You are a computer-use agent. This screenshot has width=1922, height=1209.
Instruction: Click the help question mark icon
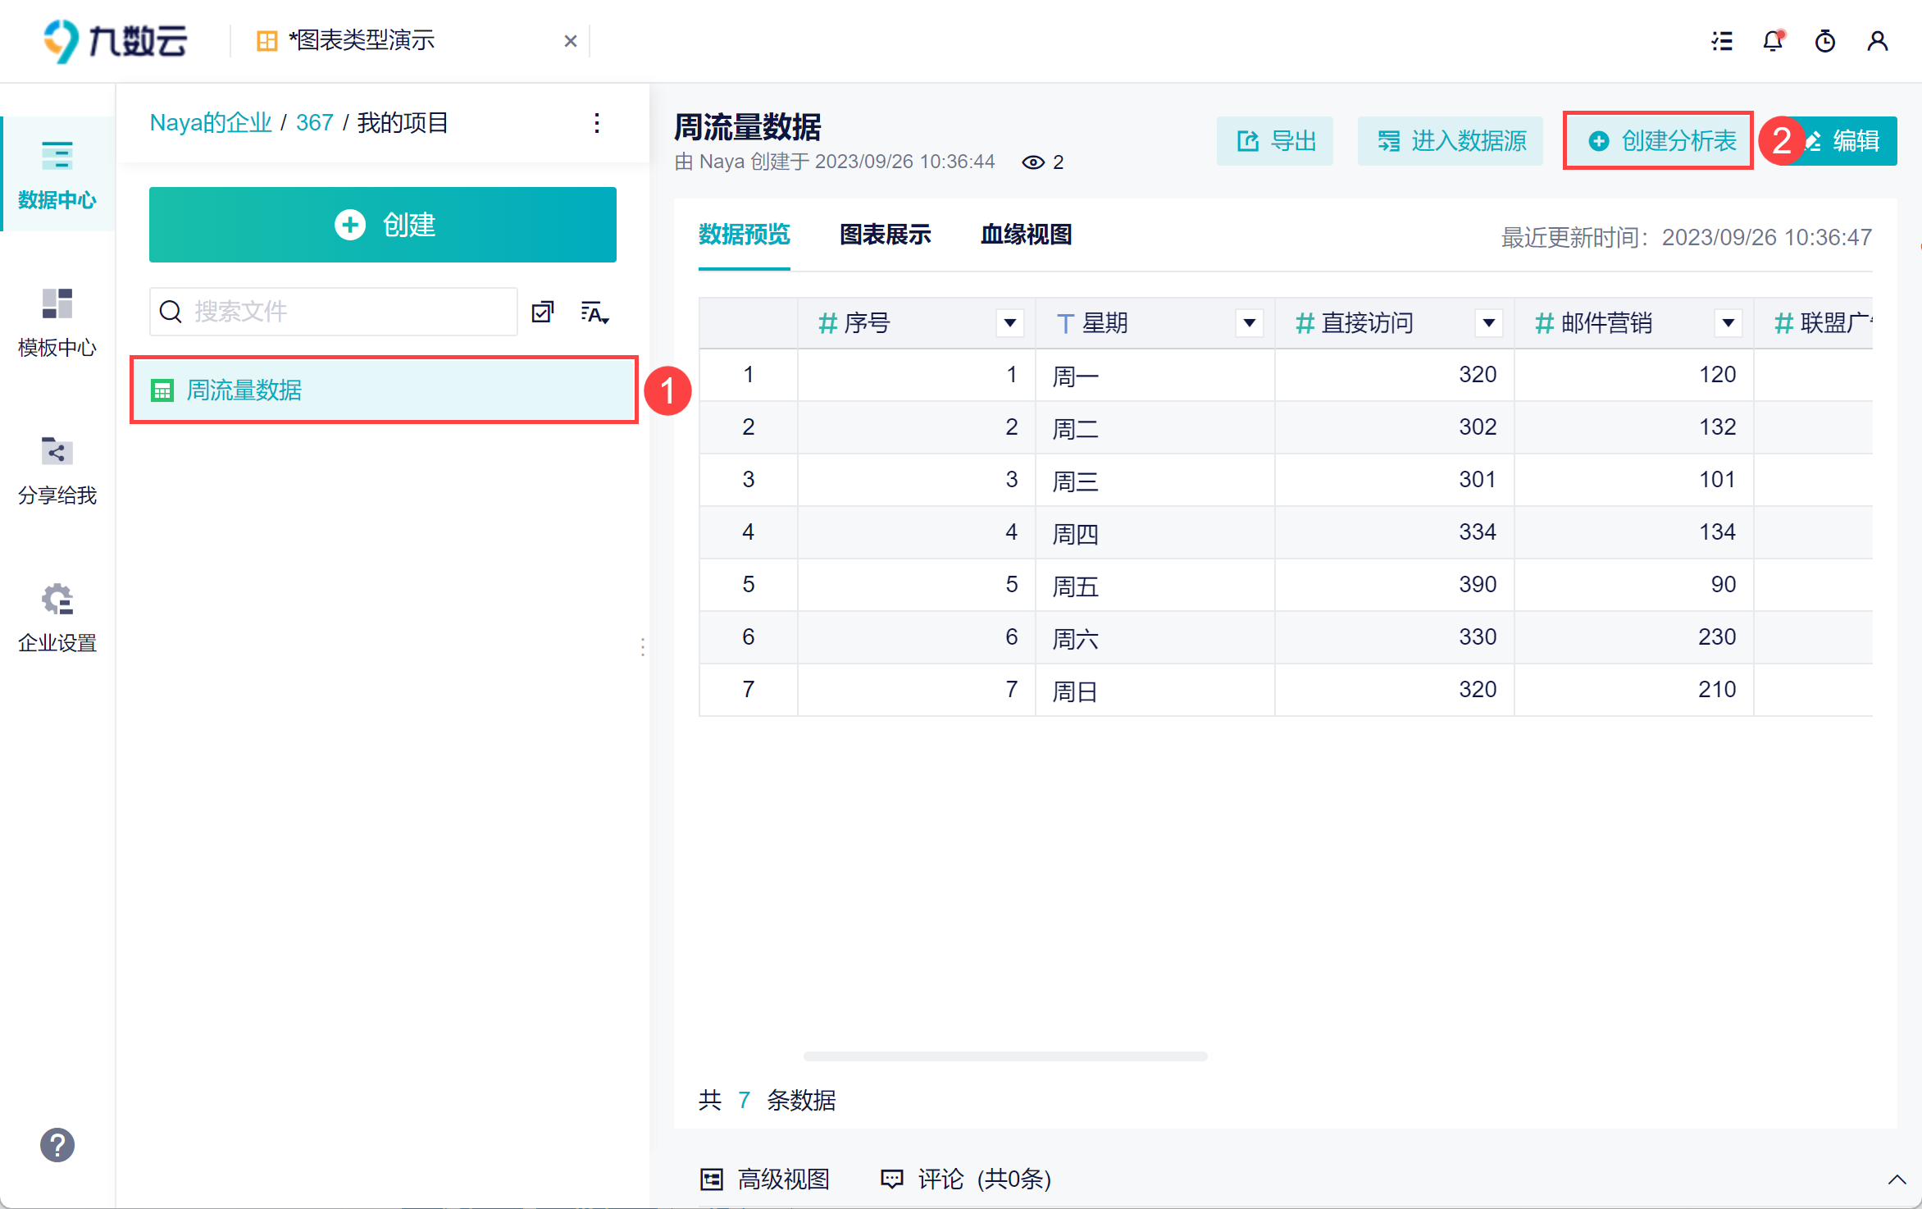57,1145
